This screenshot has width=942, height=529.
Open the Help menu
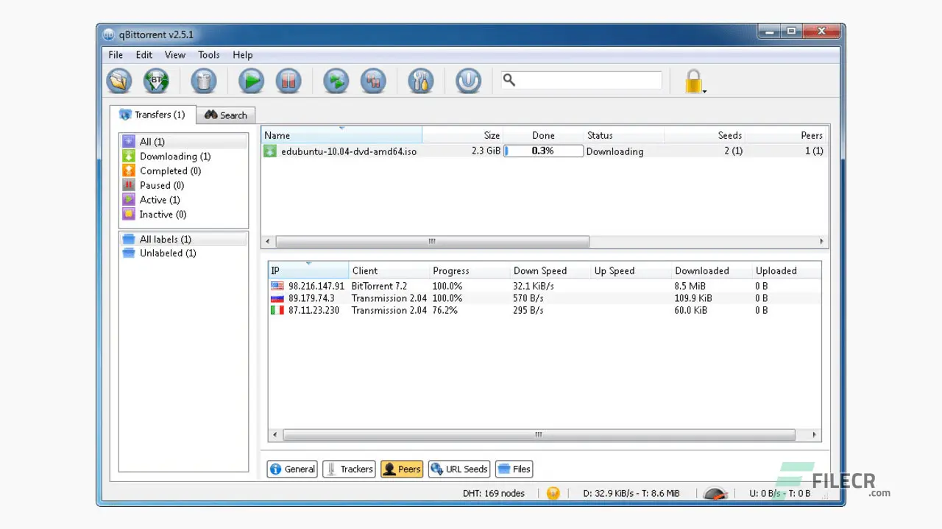(242, 55)
